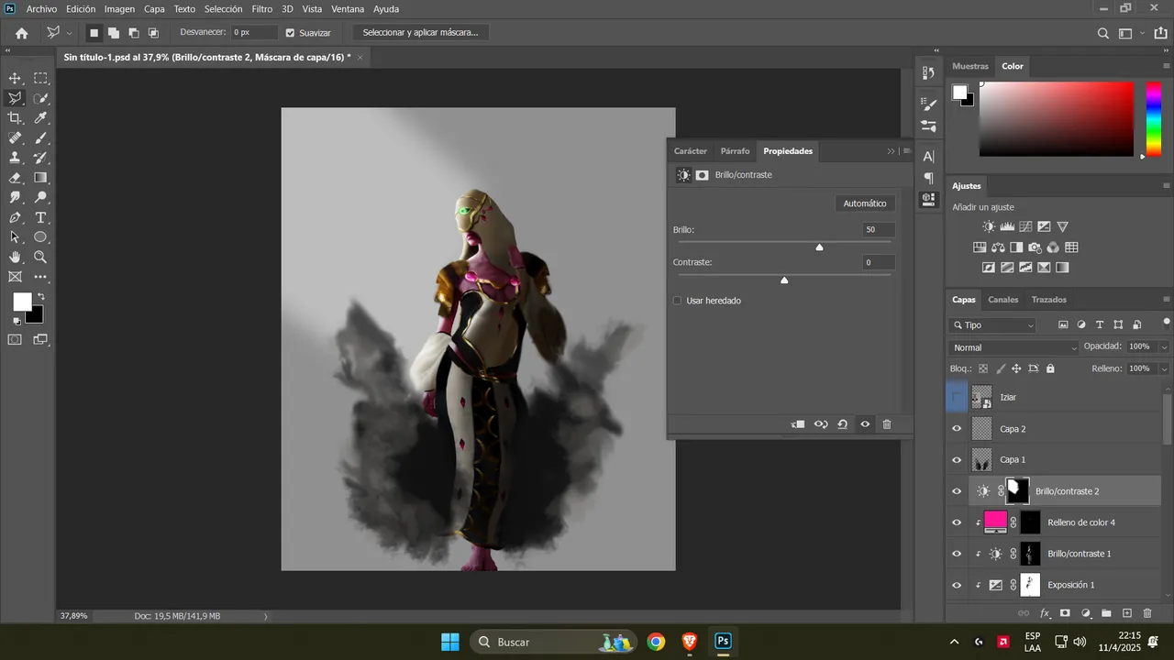The image size is (1174, 660).
Task: Open the Normal blend mode dropdown
Action: [1014, 347]
